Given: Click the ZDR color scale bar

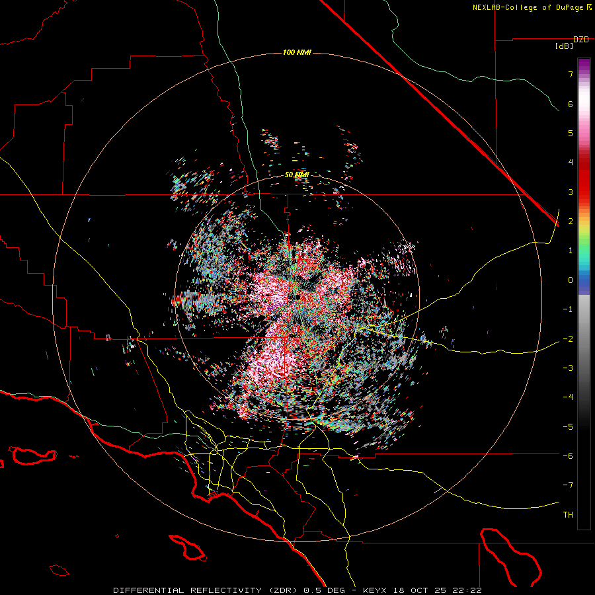Looking at the screenshot, I should click(584, 294).
